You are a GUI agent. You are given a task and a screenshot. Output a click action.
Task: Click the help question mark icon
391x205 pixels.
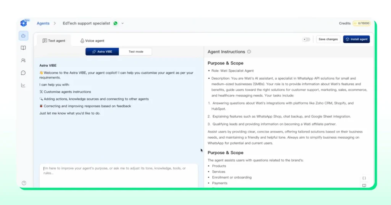[24, 183]
